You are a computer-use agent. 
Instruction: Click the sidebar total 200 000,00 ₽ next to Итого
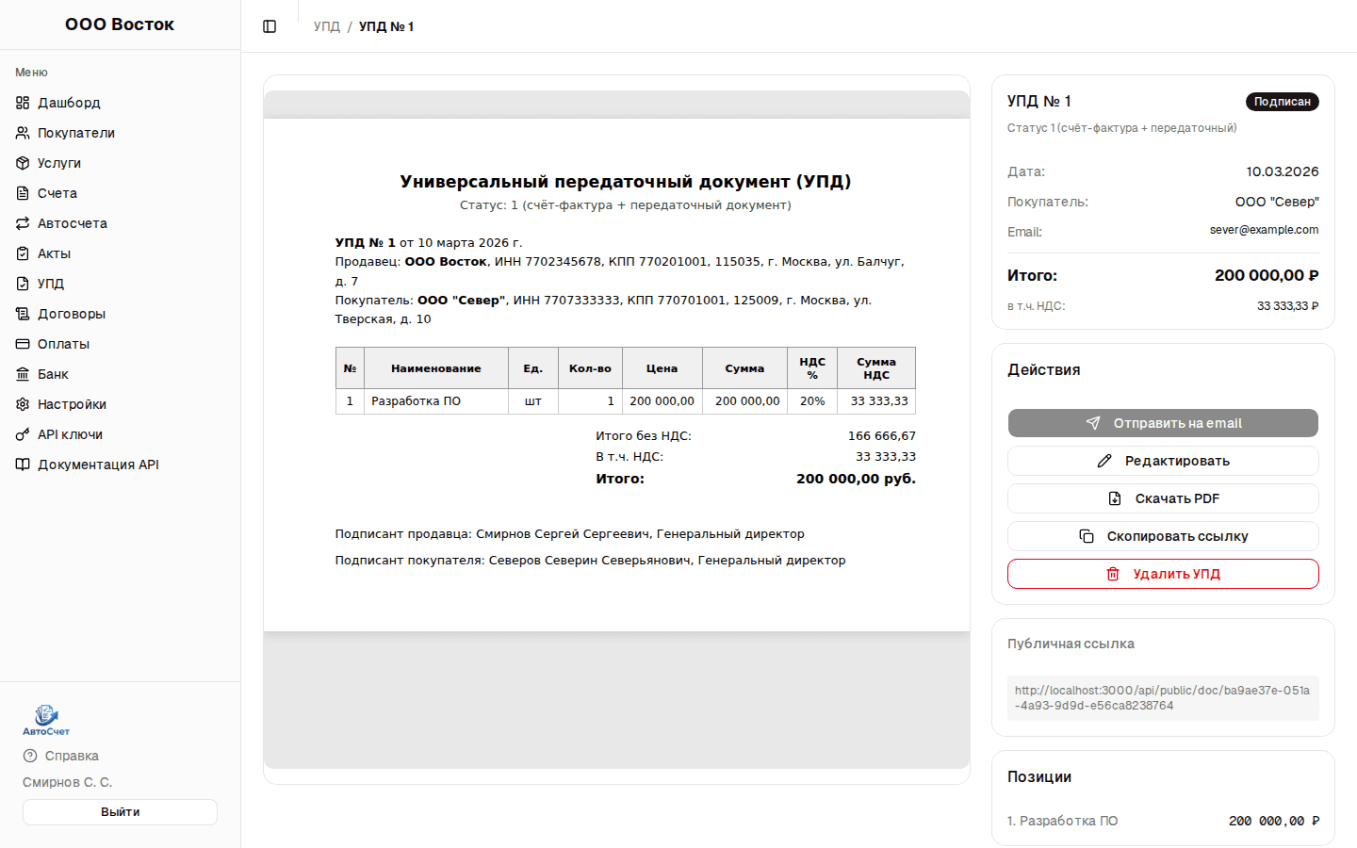pyautogui.click(x=1267, y=276)
